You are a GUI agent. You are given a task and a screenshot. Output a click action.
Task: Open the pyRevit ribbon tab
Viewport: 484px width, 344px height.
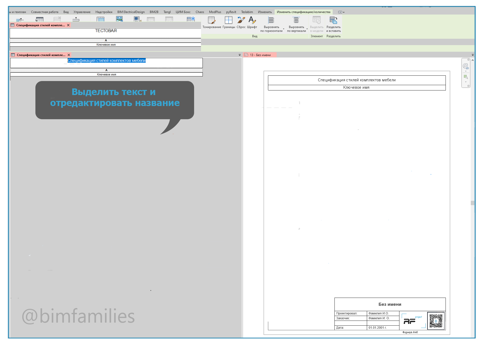click(x=231, y=12)
